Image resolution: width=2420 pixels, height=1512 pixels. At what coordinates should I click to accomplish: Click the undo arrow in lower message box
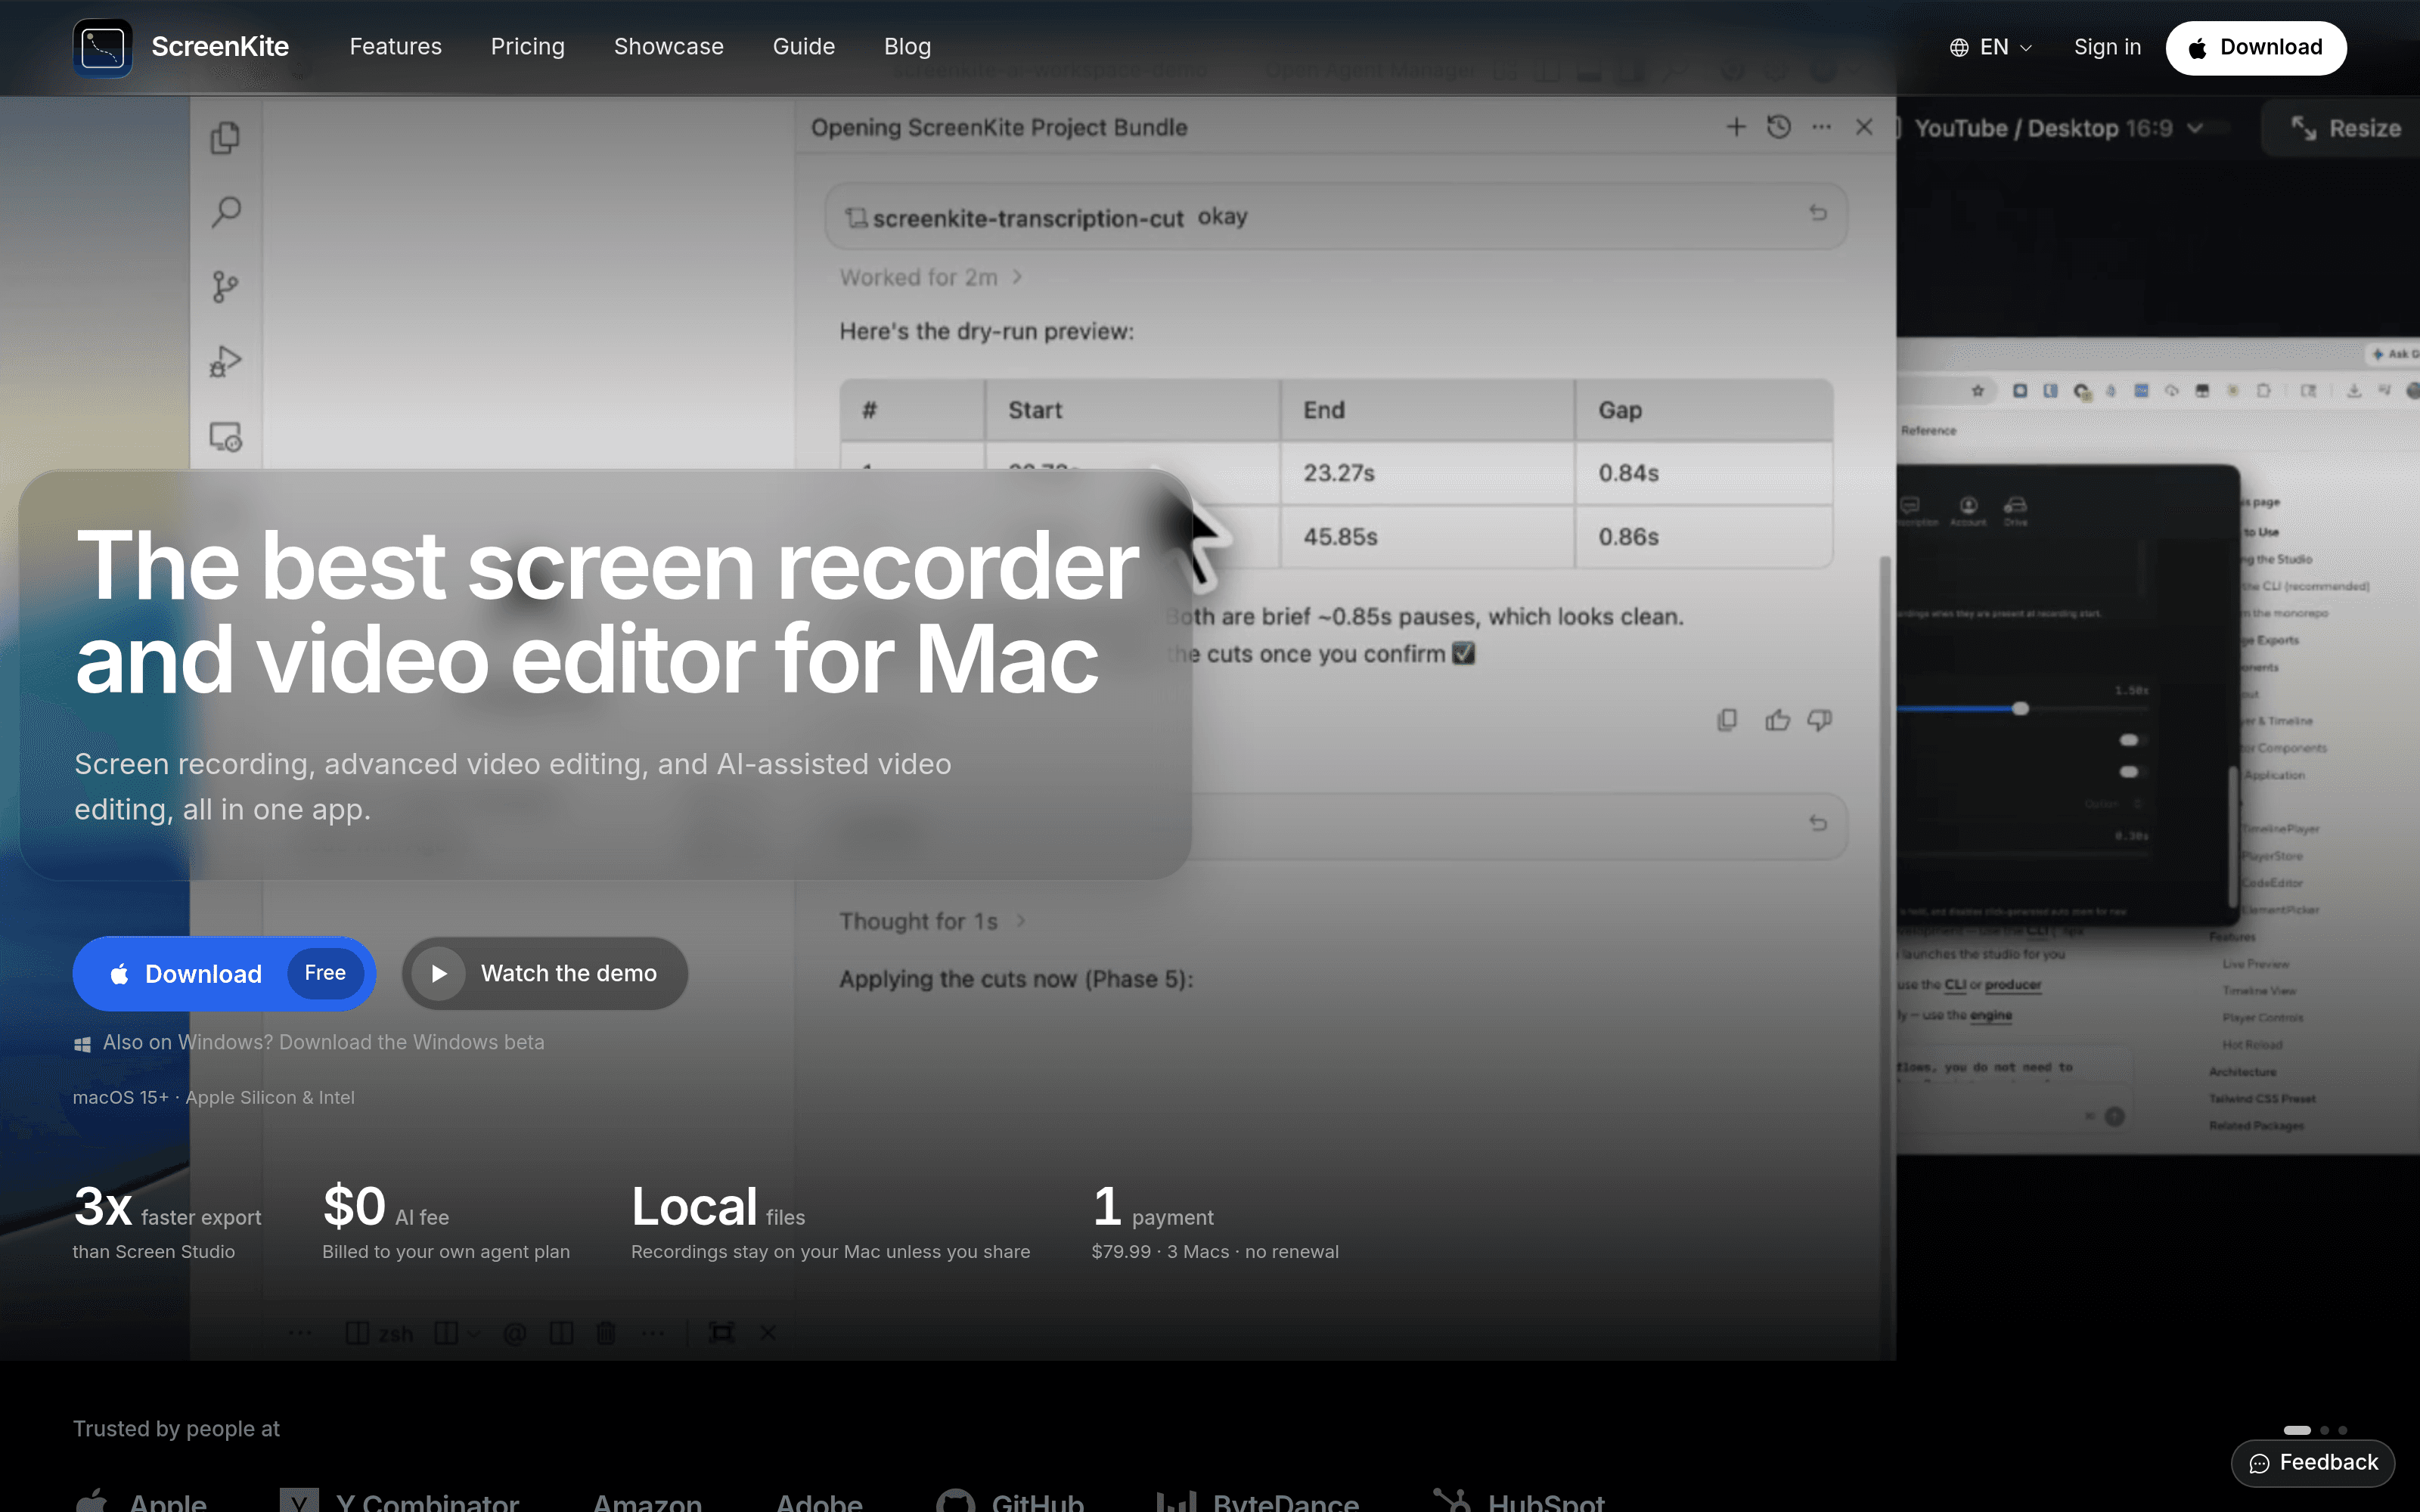(1818, 823)
